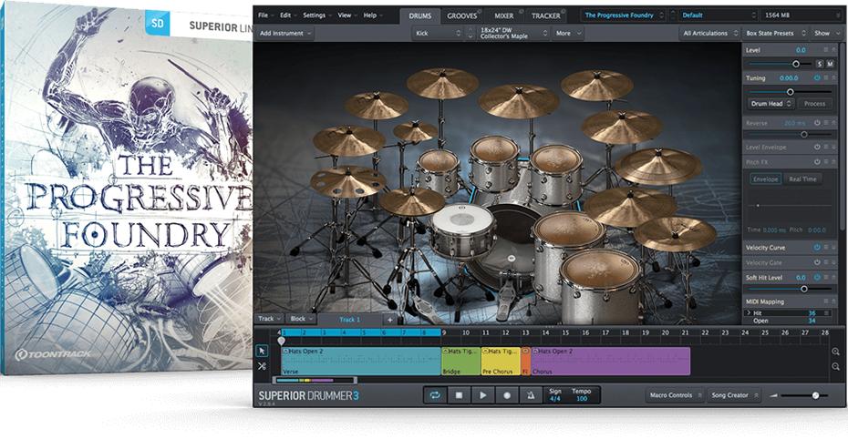The height and width of the screenshot is (439, 848).
Task: Click the Song Creator button
Action: coord(734,395)
